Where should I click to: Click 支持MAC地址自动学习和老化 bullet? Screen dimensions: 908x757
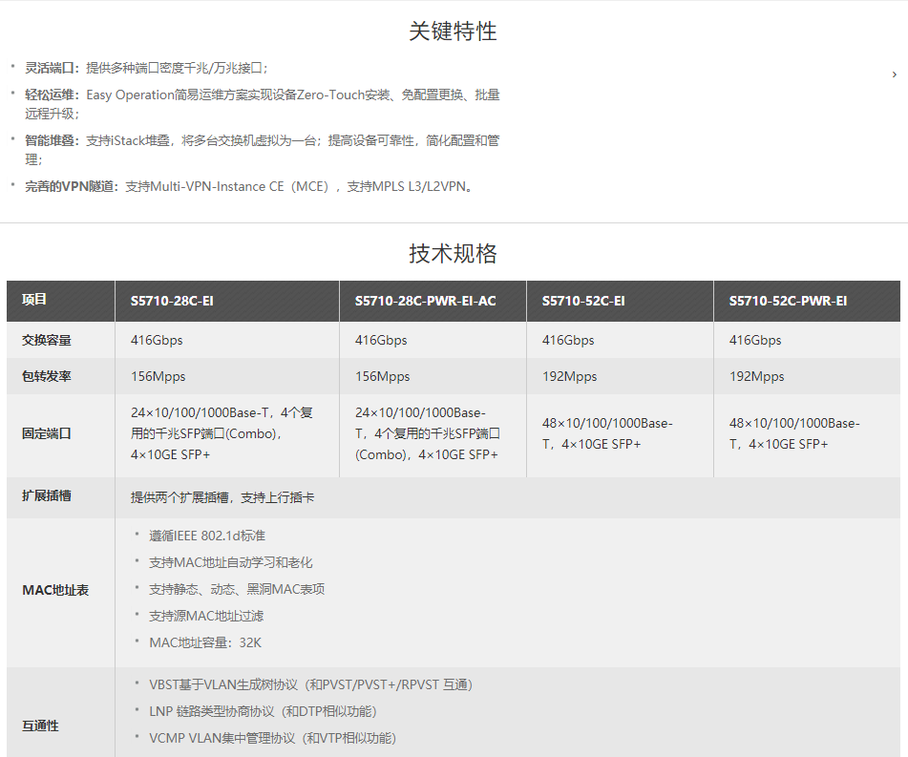click(230, 562)
